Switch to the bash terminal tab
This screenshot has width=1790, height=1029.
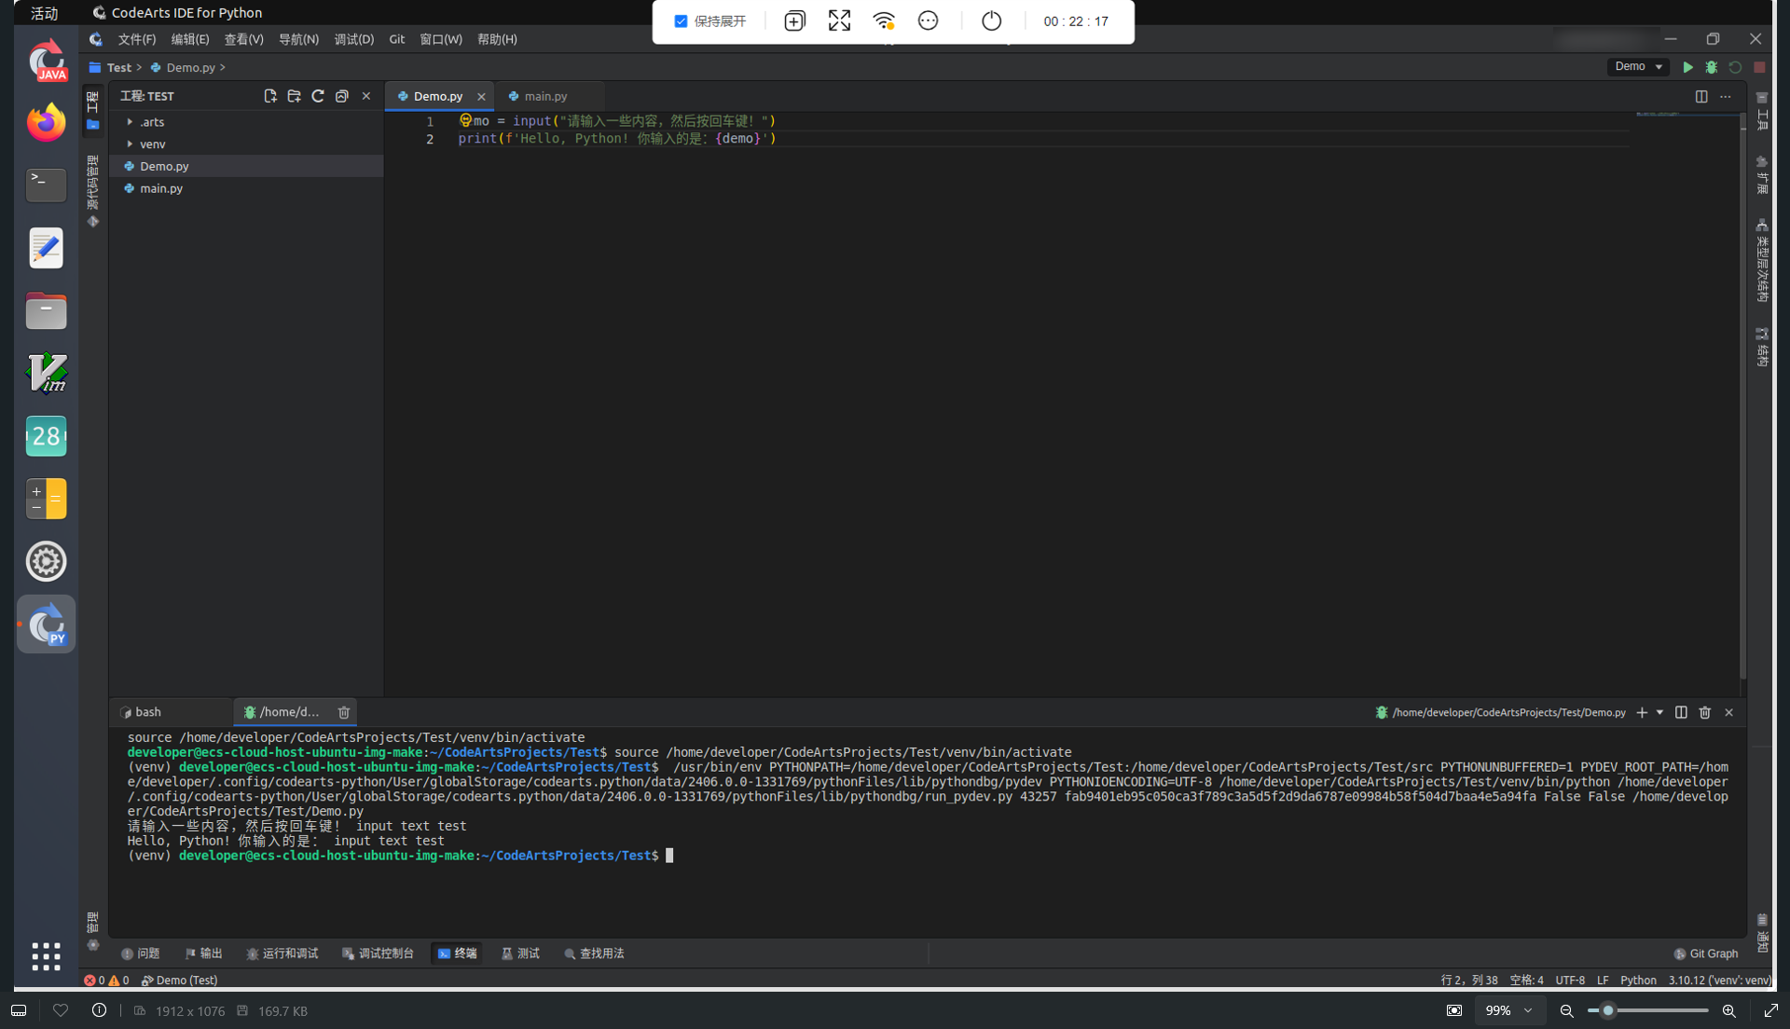pos(147,712)
